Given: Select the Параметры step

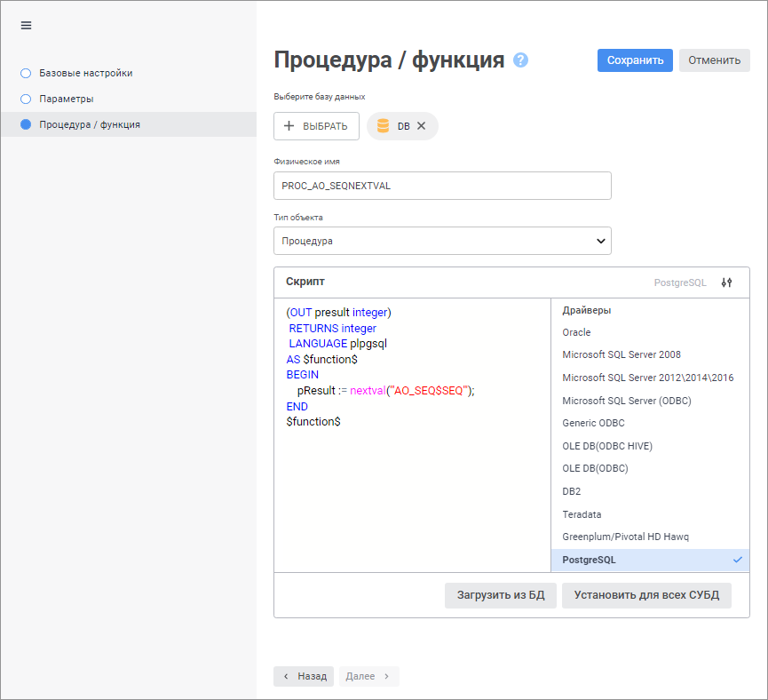Looking at the screenshot, I should [x=66, y=99].
